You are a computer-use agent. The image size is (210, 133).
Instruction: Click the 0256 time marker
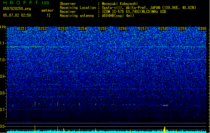coord(123,29)
